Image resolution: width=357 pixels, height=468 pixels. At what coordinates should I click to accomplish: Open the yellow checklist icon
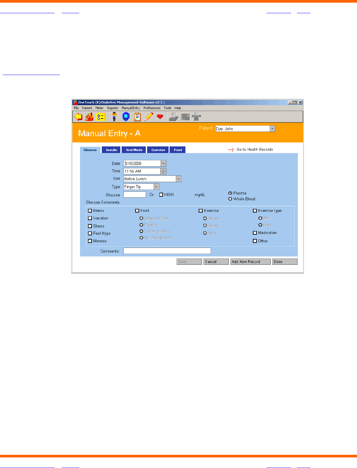click(x=100, y=117)
